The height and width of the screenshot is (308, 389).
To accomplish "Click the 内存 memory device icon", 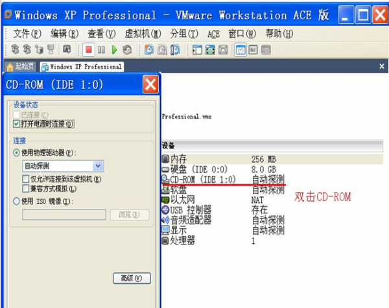I will pyautogui.click(x=165, y=159).
